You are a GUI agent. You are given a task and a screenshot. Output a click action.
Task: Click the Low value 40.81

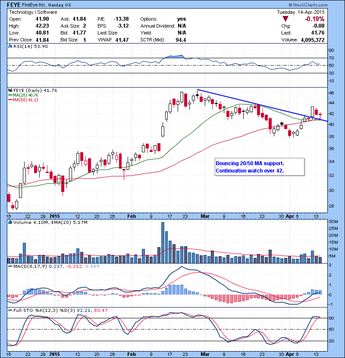point(42,33)
